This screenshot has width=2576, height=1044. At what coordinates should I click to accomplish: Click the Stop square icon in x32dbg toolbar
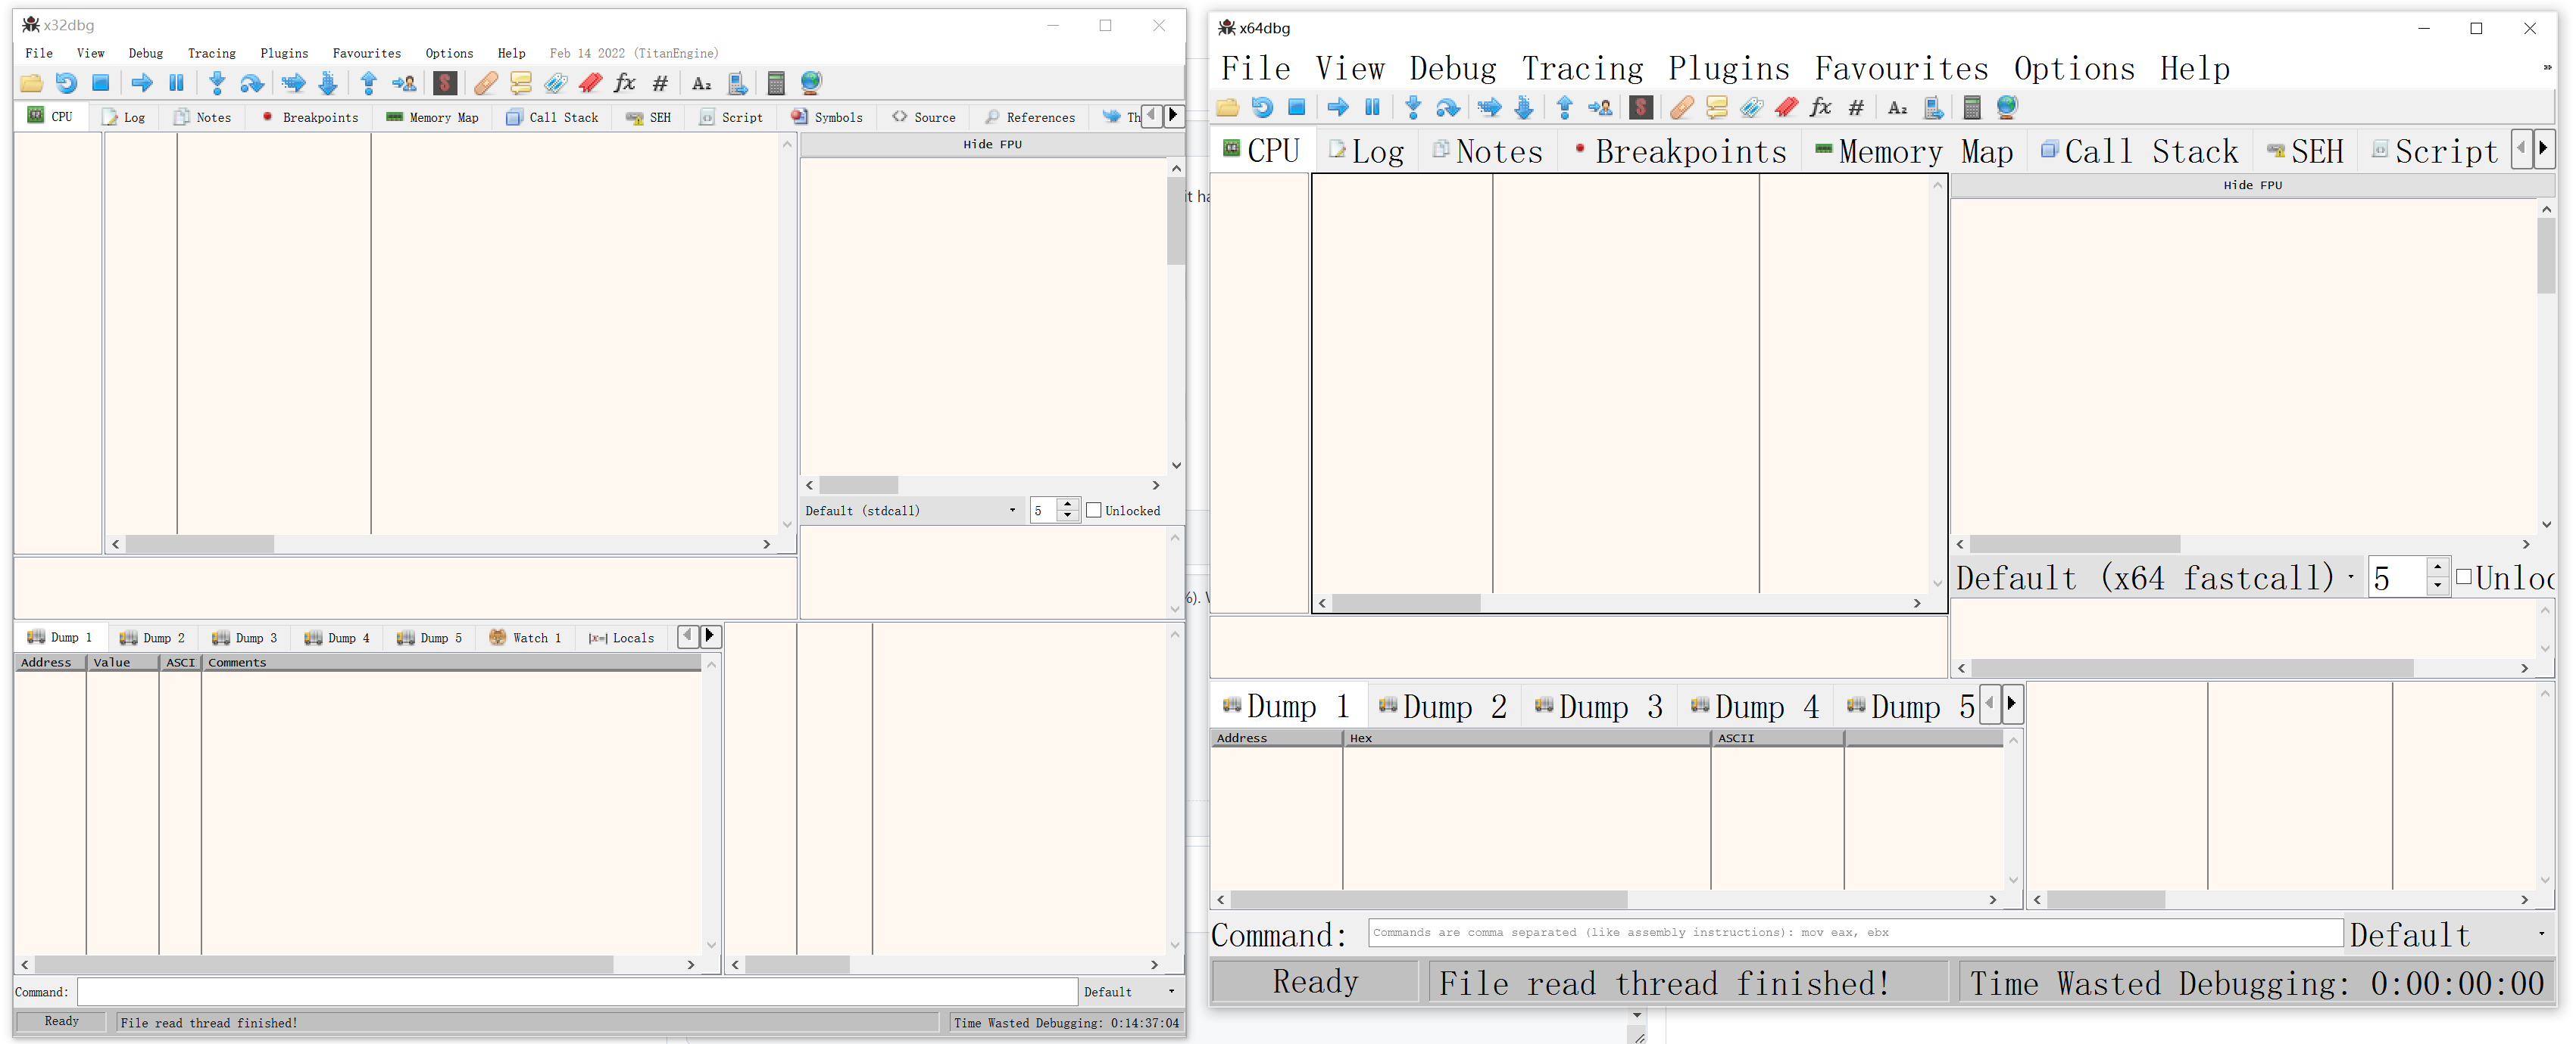click(101, 83)
